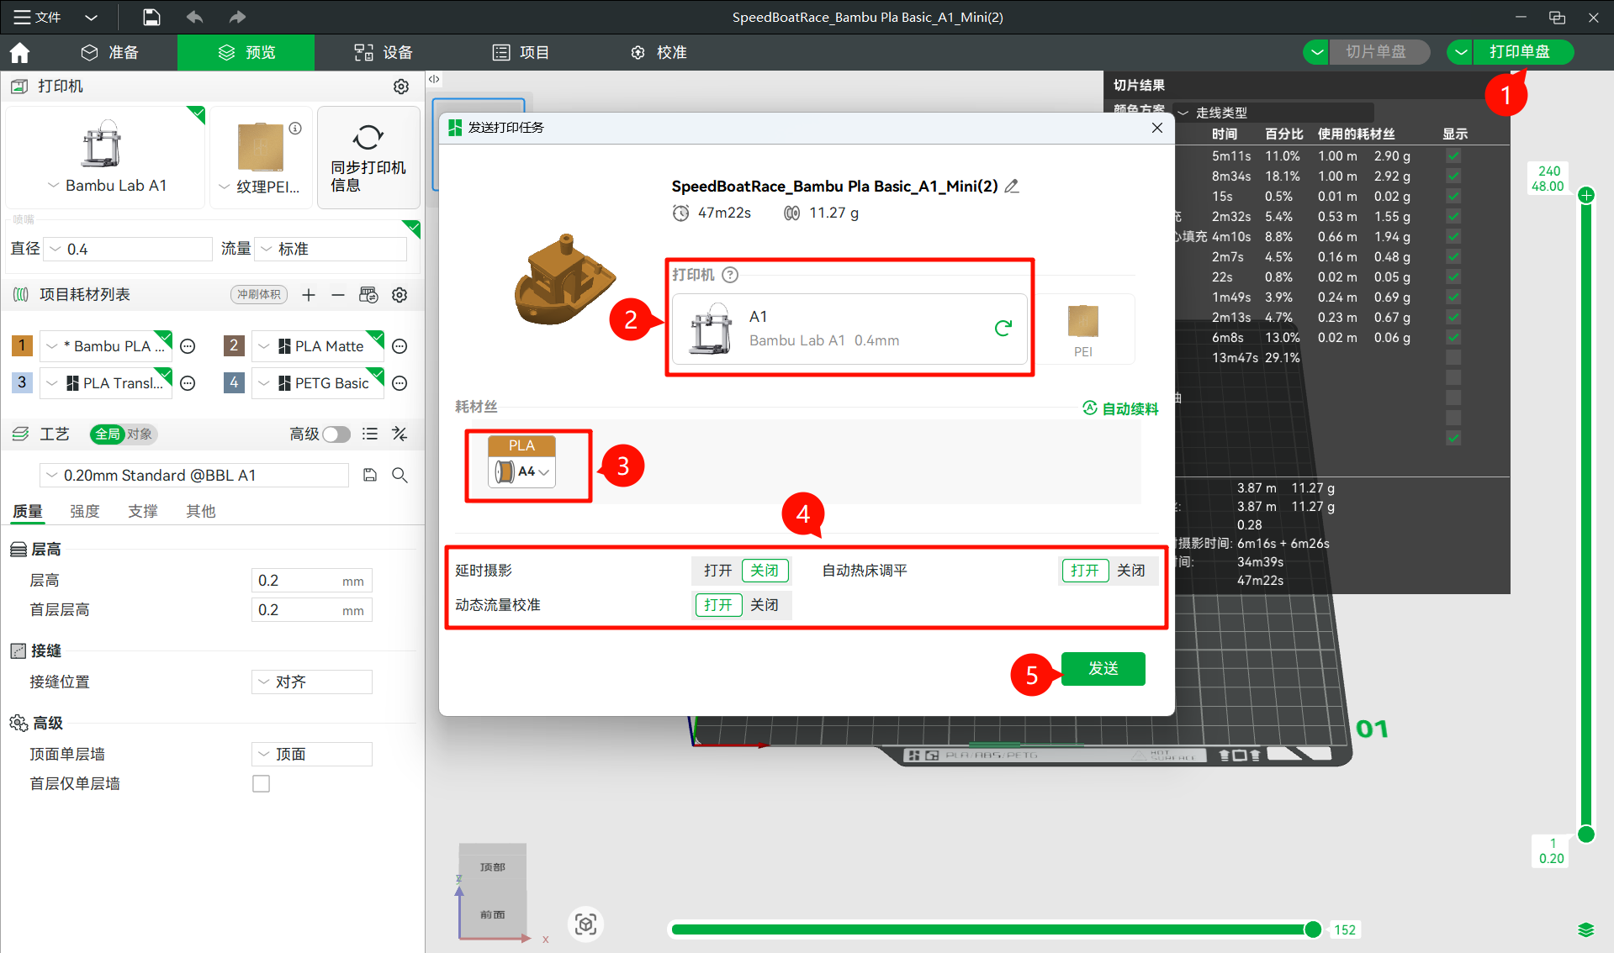This screenshot has width=1614, height=953.
Task: Click the 发送 send button
Action: 1103,669
